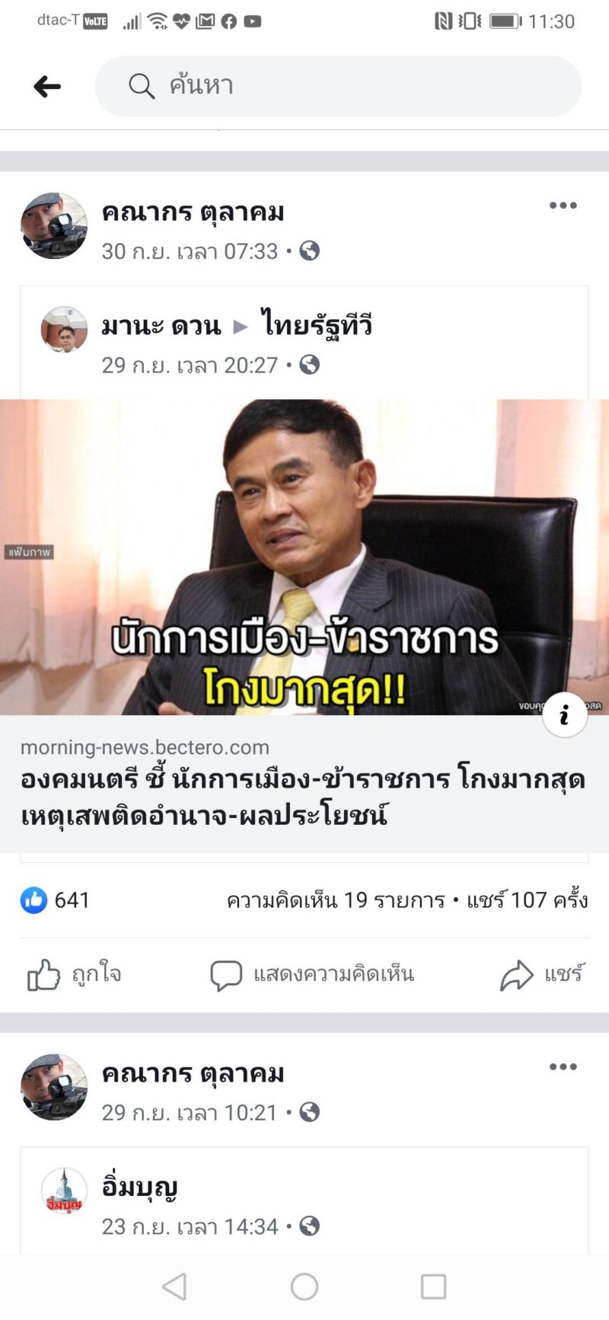Tap Android home navigation circle
The height and width of the screenshot is (1320, 609).
pos(304,1286)
